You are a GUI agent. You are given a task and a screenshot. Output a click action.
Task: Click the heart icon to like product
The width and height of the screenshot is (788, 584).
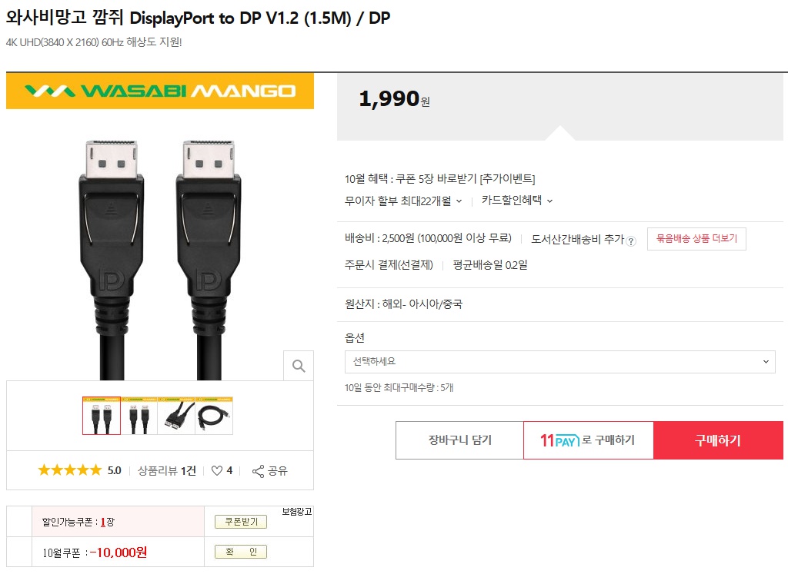(216, 470)
